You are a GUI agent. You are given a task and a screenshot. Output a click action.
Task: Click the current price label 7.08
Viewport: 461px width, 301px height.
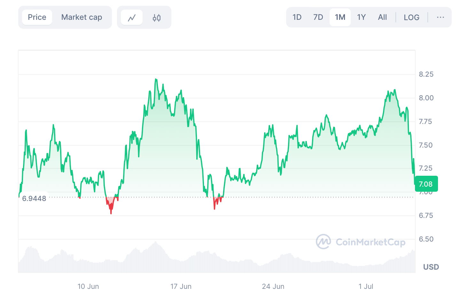[426, 184]
